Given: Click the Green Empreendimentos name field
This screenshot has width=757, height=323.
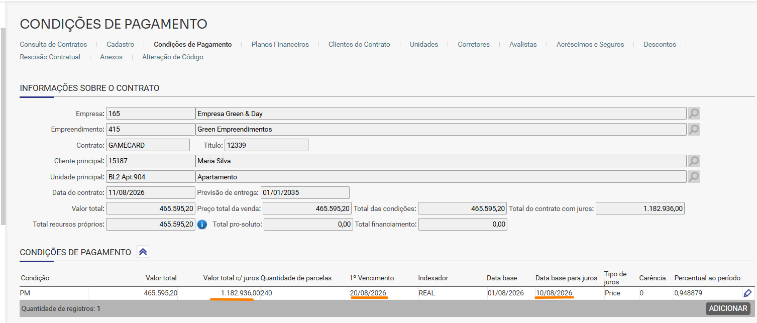Looking at the screenshot, I should pyautogui.click(x=441, y=129).
